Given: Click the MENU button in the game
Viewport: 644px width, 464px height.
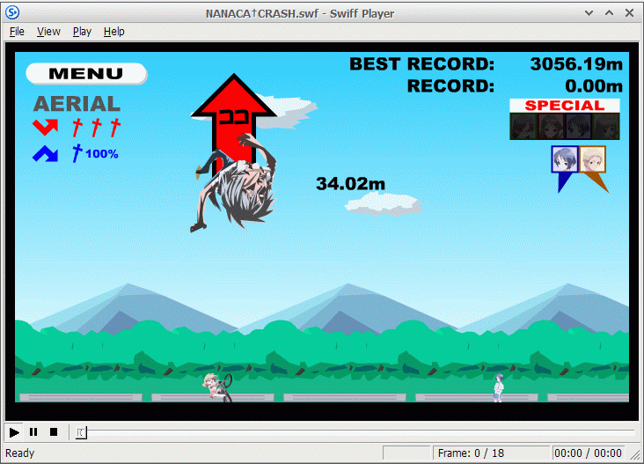Looking at the screenshot, I should [86, 74].
